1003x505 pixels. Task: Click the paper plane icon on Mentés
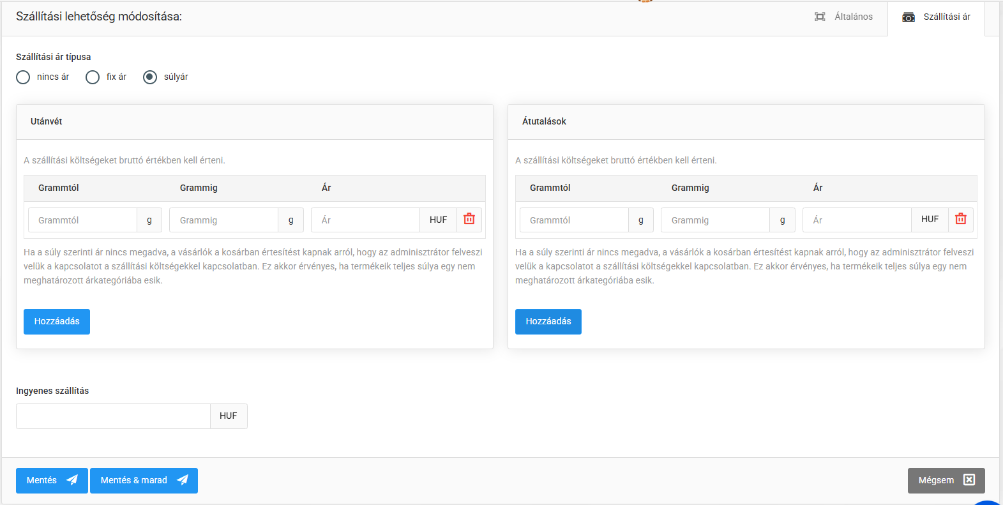[x=72, y=480]
